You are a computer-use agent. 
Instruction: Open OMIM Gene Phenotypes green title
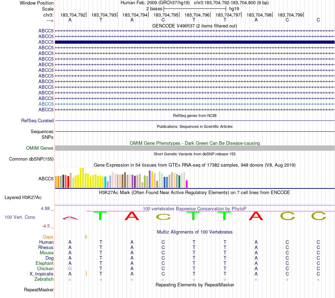(x=195, y=143)
